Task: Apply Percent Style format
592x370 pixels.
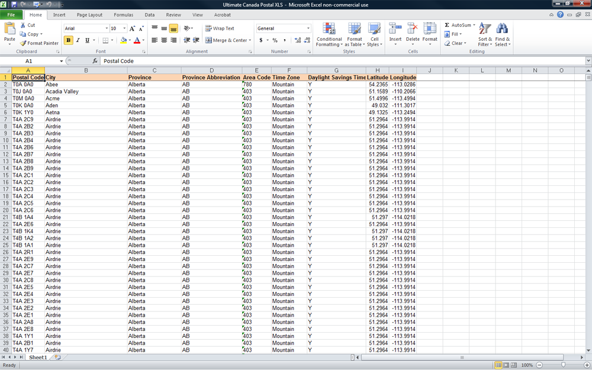Action: point(275,40)
